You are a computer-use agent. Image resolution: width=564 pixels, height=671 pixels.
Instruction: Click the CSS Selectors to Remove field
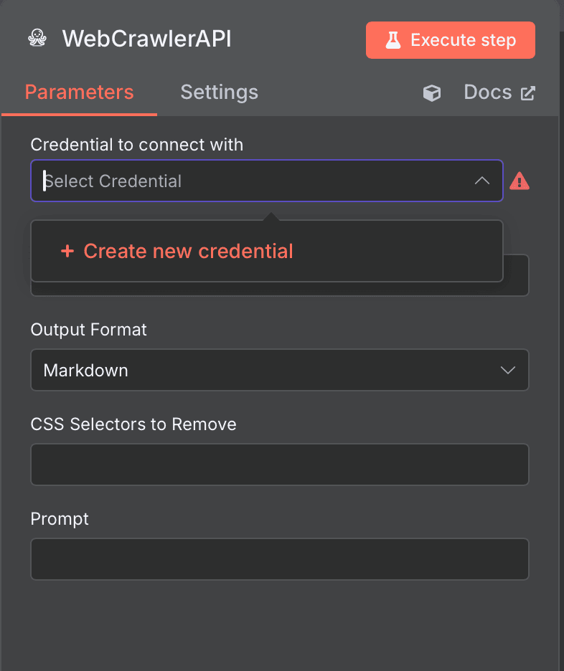pos(280,465)
